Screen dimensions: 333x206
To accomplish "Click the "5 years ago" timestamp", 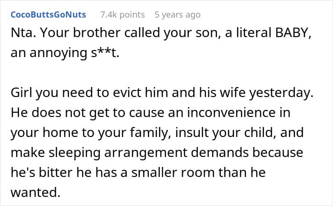I will 177,15.
